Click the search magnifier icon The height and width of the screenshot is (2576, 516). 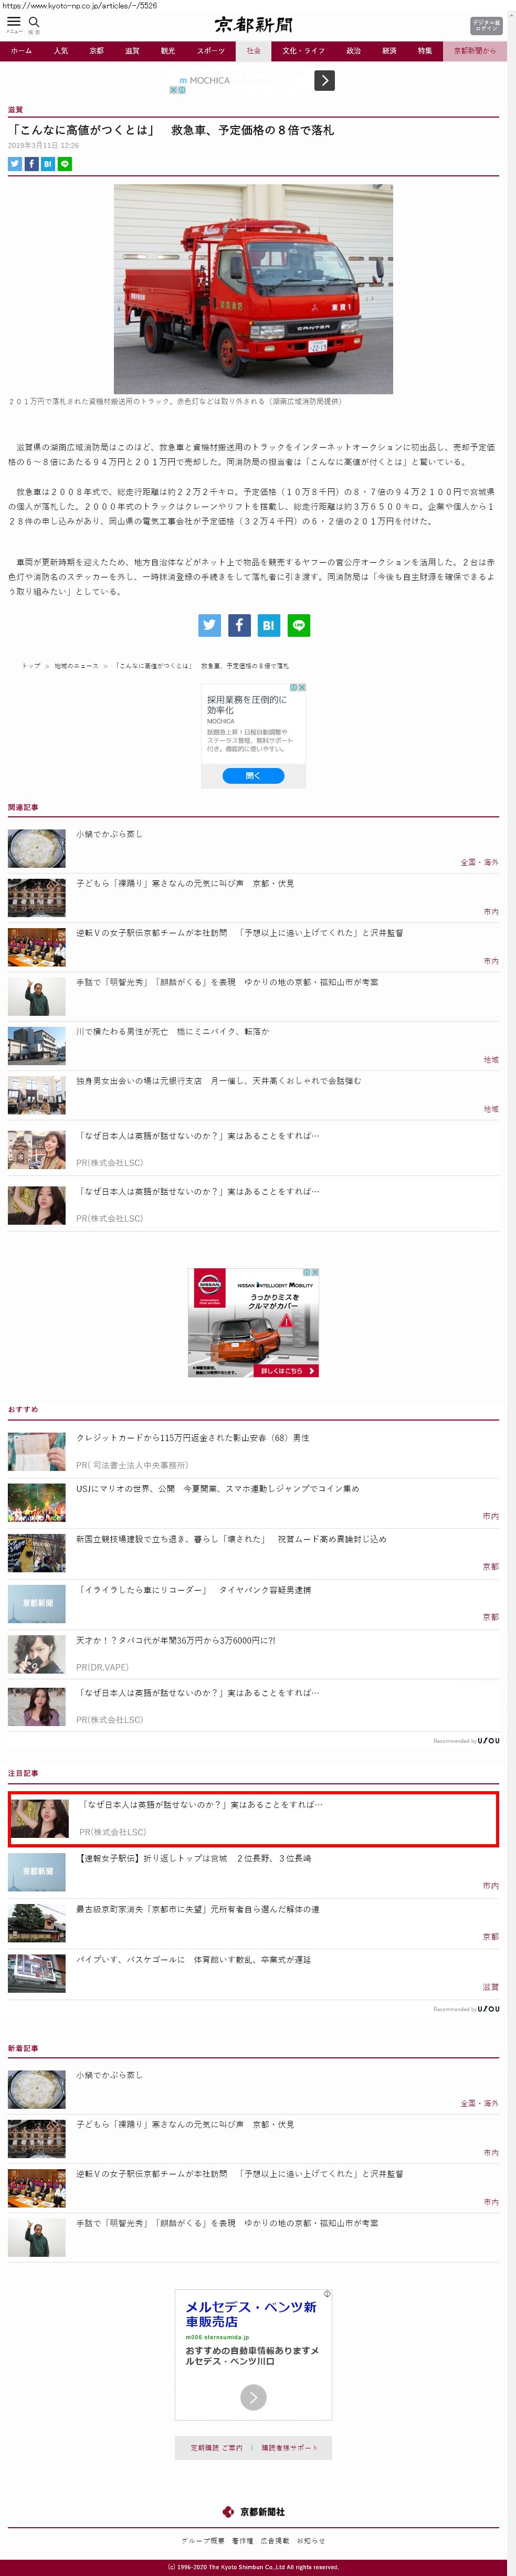click(34, 21)
